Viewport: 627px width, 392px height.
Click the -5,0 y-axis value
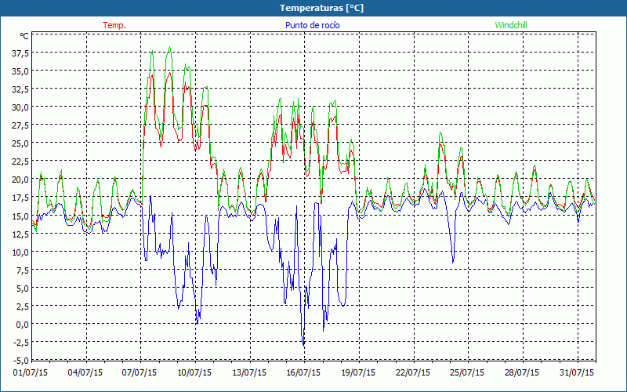pyautogui.click(x=21, y=360)
